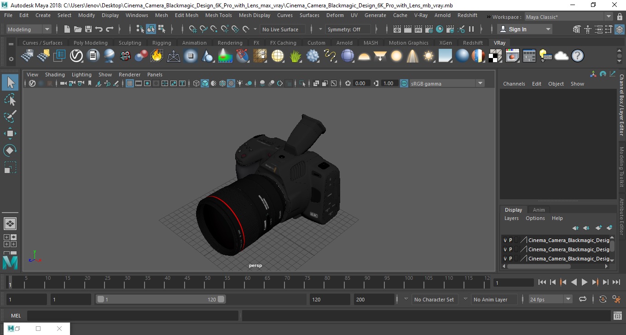Open the Mesh Tools menu
Viewport: 626px width, 335px height.
(218, 15)
